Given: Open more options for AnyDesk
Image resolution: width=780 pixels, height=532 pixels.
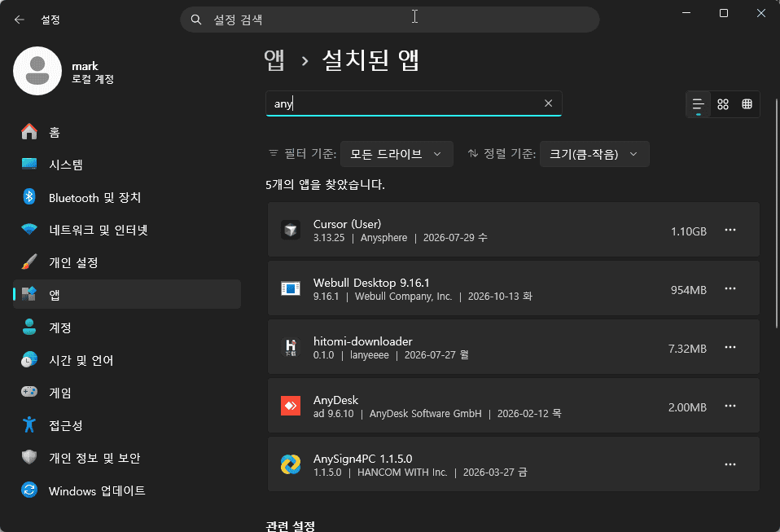Looking at the screenshot, I should 730,406.
